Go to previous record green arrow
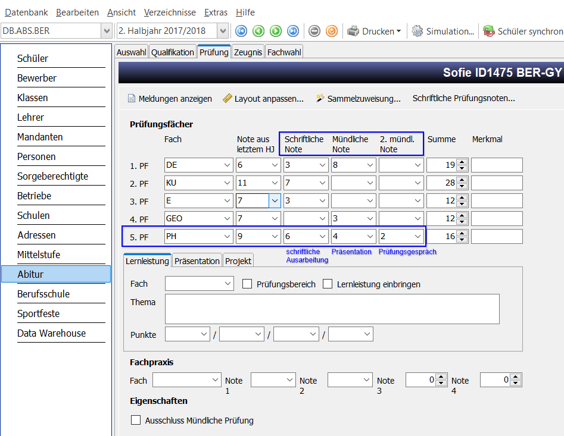Screen dimensions: 564x436 258,32
